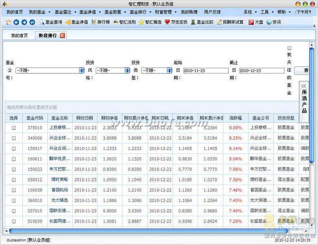The height and width of the screenshot is (245, 318).
Task: Sort by 涨跌幅 column header
Action: (235, 118)
